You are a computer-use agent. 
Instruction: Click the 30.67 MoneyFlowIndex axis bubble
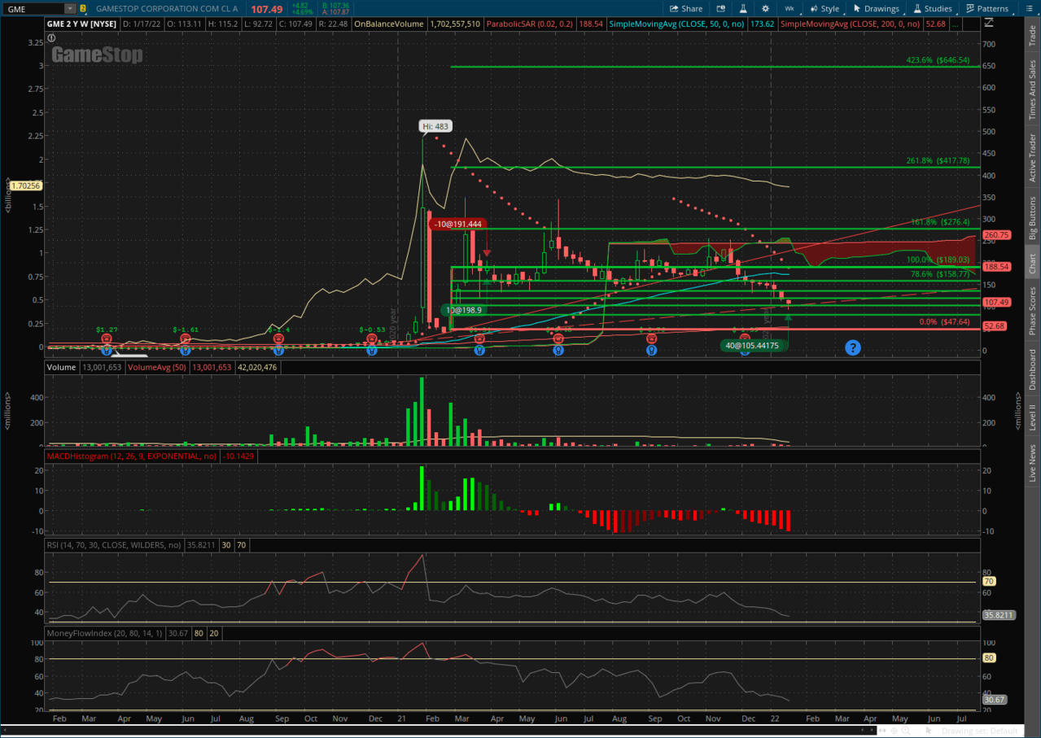point(995,700)
